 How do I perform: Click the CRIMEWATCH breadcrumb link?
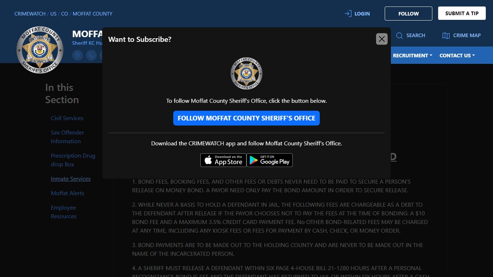pyautogui.click(x=30, y=14)
